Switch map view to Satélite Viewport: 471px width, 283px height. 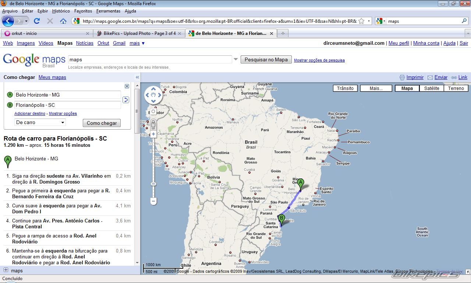click(x=431, y=88)
